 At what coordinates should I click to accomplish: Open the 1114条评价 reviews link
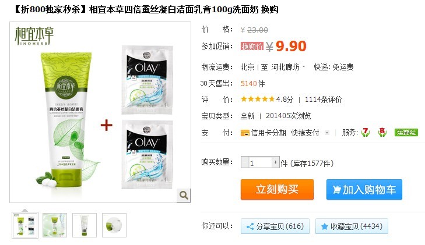tap(323, 100)
